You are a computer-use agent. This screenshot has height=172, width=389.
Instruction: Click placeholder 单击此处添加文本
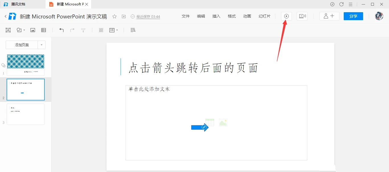click(149, 89)
